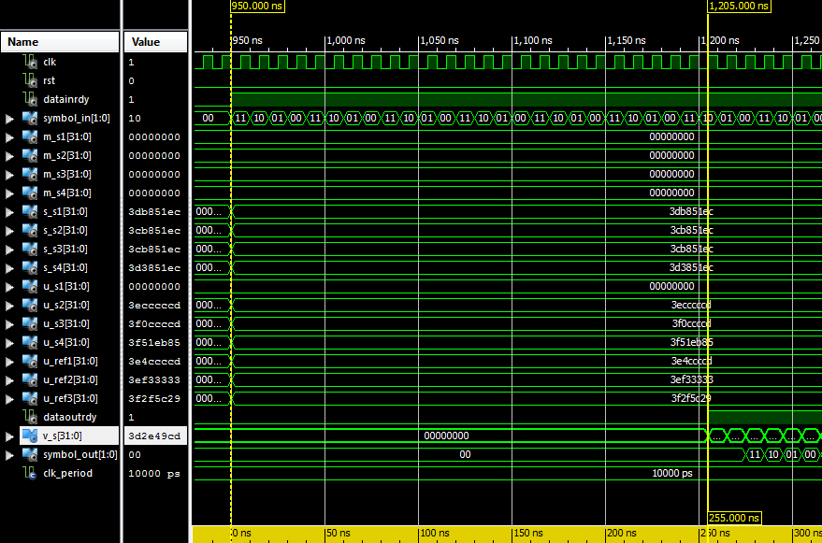
Task: Expand the symbol_out[1:0] bus
Action: click(x=9, y=455)
